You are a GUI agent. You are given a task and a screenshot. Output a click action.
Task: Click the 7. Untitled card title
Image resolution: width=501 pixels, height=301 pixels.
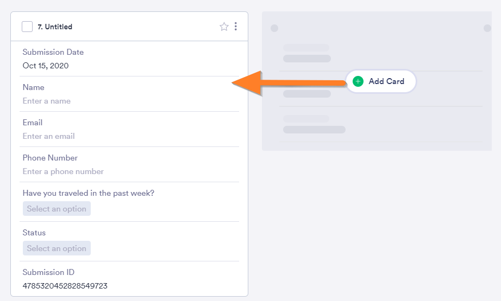click(55, 27)
